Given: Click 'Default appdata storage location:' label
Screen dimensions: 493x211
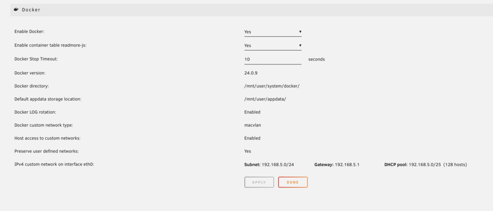Looking at the screenshot, I should point(48,99).
